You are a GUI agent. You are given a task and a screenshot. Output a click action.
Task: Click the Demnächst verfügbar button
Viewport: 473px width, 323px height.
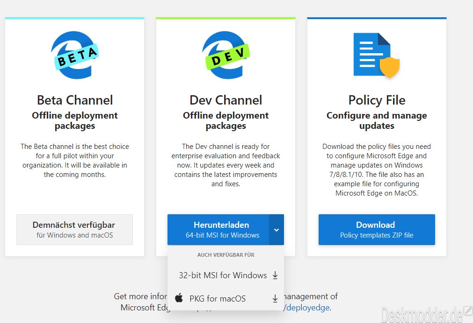[74, 230]
